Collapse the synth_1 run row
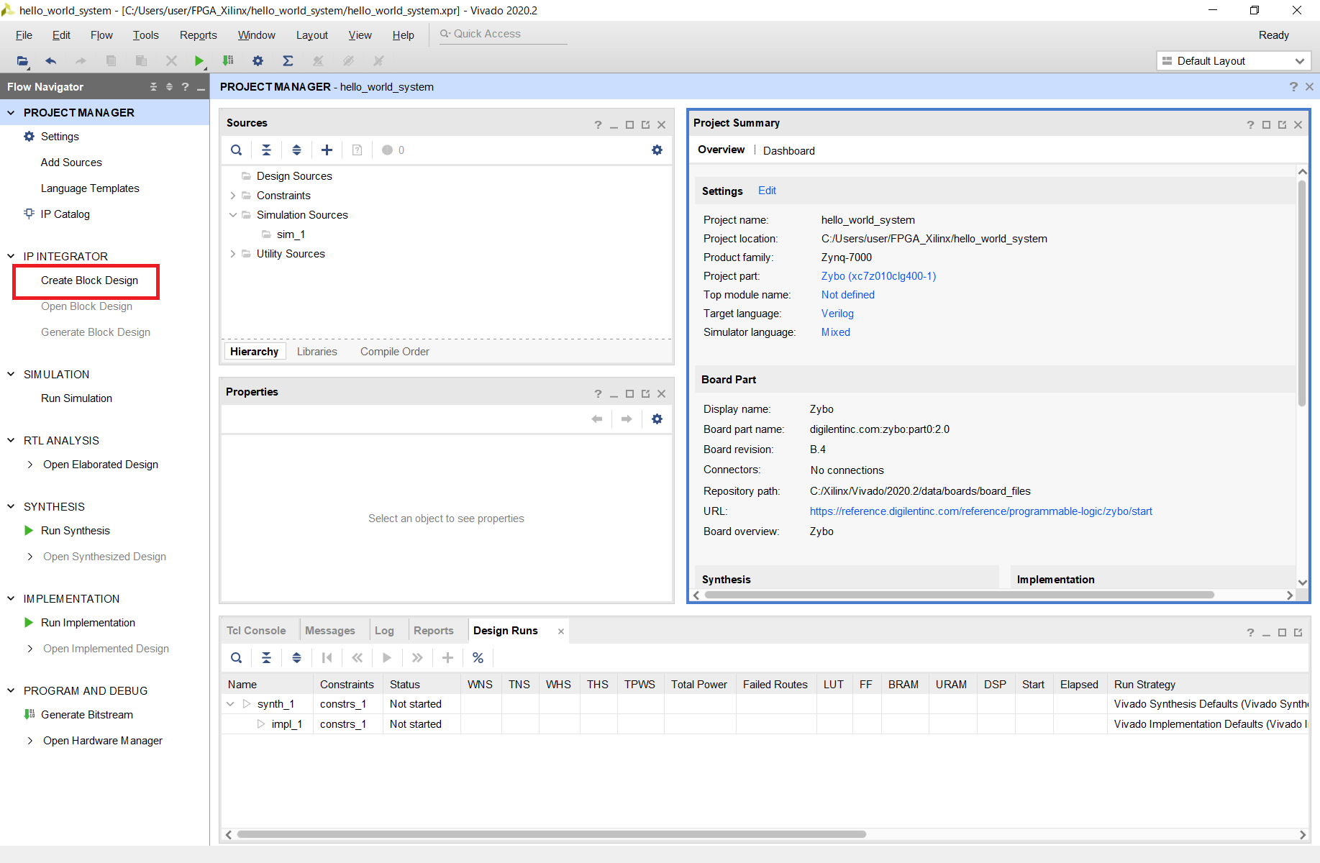 point(230,704)
